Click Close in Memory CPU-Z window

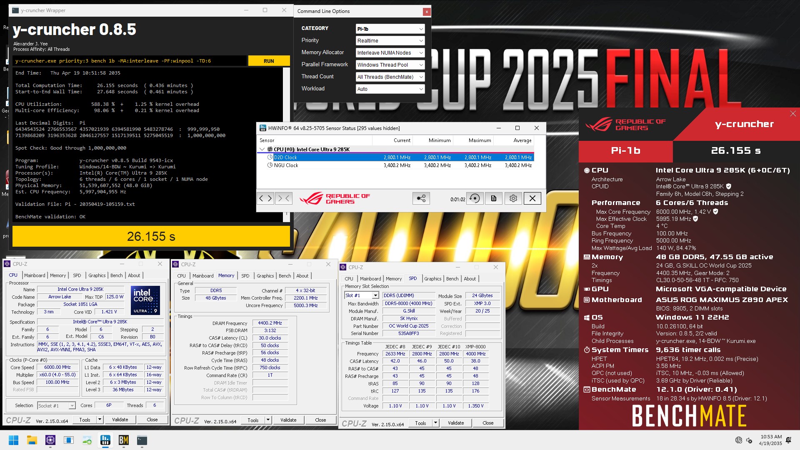point(320,420)
